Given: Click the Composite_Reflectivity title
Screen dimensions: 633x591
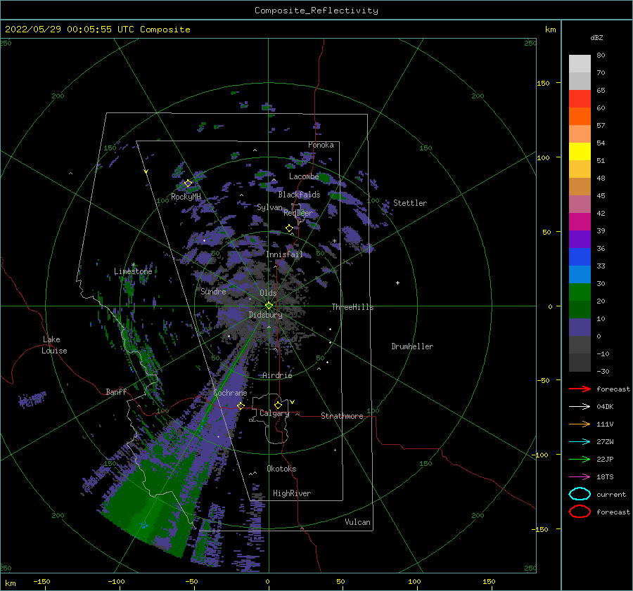Looking at the screenshot, I should (x=316, y=11).
